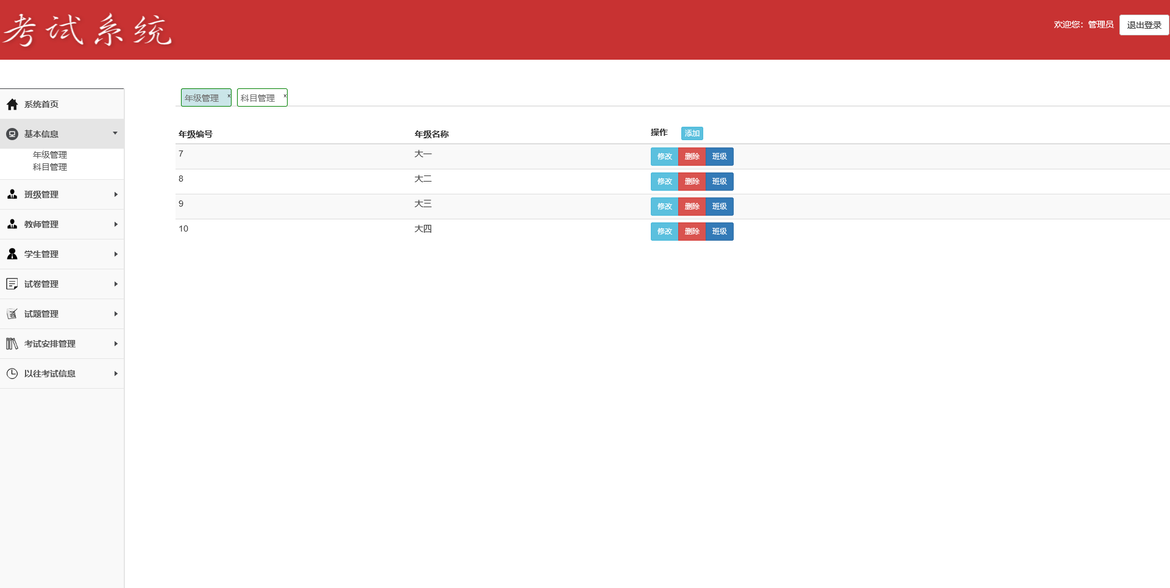This screenshot has width=1170, height=588.
Task: Open the 以往考试信息 sidebar menu label
Action: pos(50,374)
